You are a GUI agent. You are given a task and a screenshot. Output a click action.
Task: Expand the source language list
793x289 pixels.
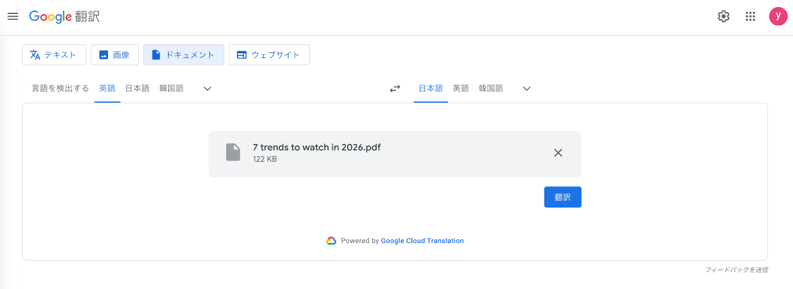(207, 89)
